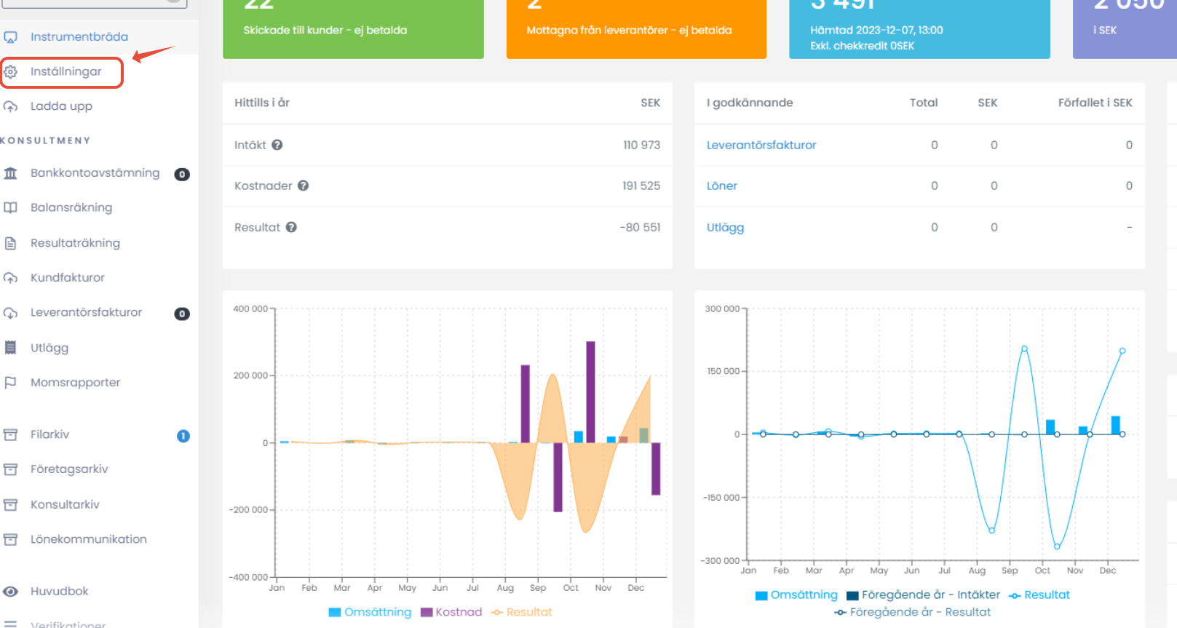Click the Utlägg receipt icon
1177x628 pixels.
pos(10,348)
